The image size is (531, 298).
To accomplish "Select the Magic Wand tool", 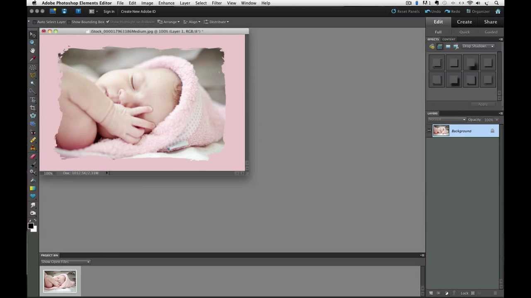I will coord(33,83).
